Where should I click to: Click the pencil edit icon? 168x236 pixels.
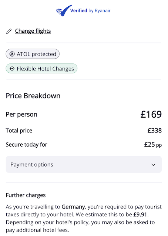coord(9,31)
